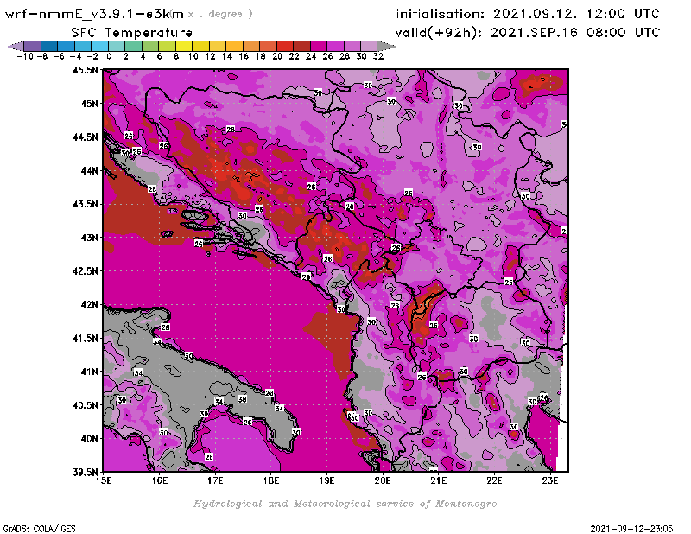This screenshot has width=691, height=534.
Task: Click the valid(+92h) forecast time text
Action: 528,32
